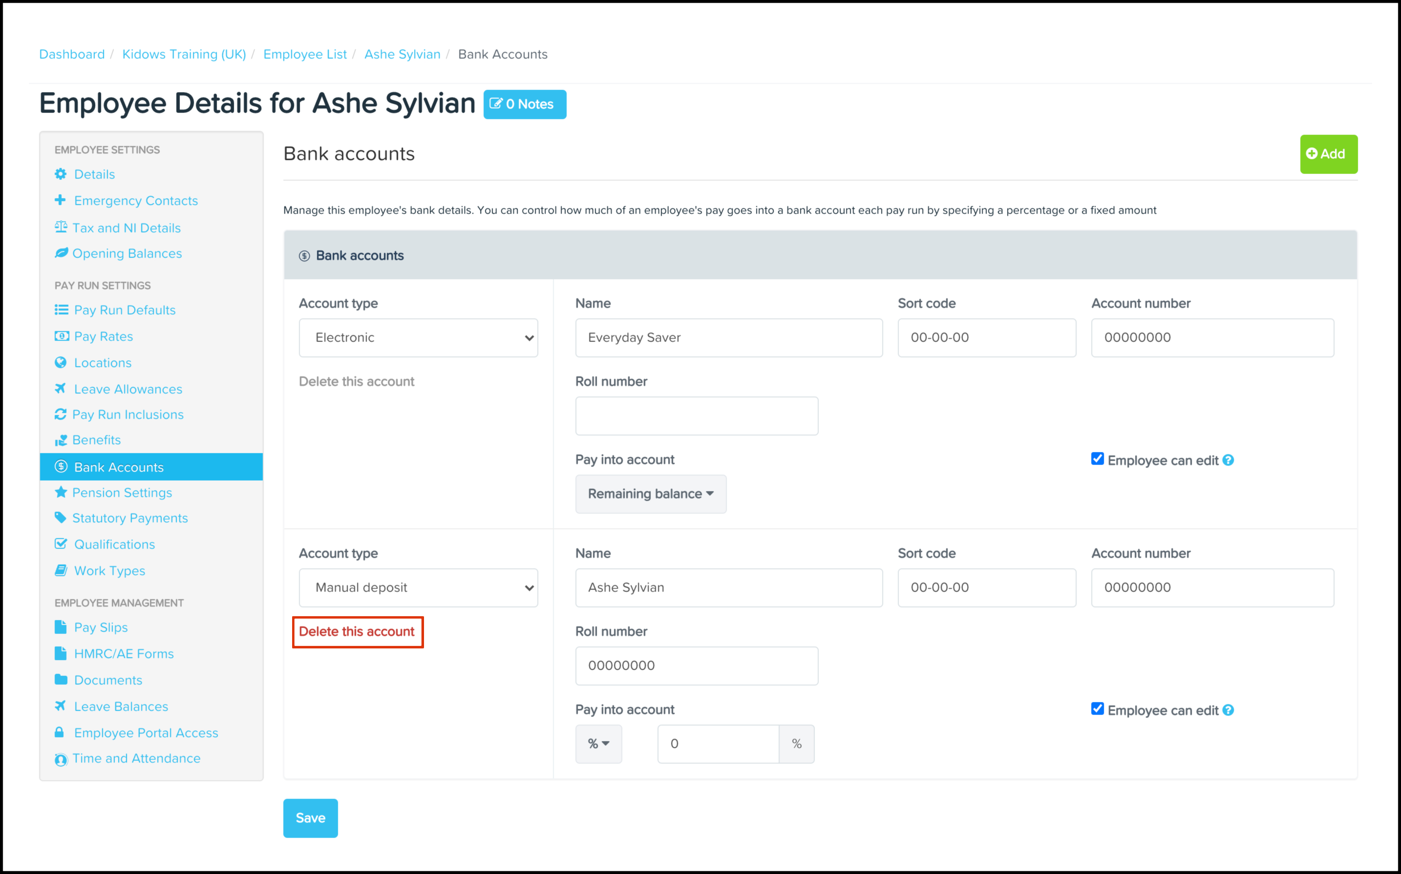The image size is (1401, 874).
Task: Click the green Add button
Action: (x=1328, y=154)
